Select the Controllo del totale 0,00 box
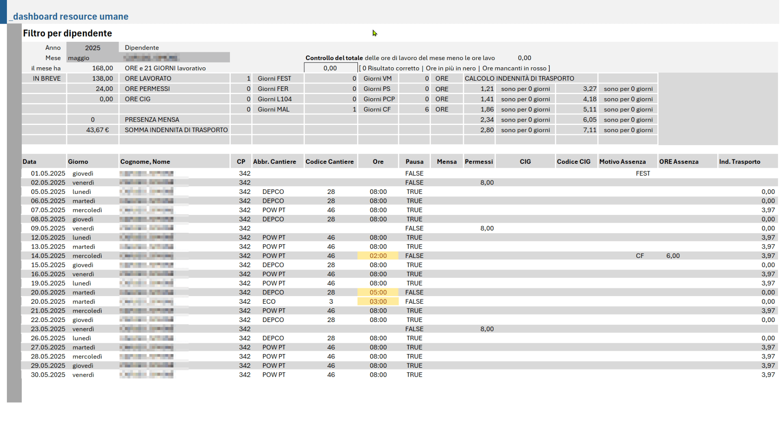The width and height of the screenshot is (780, 438). (330, 68)
